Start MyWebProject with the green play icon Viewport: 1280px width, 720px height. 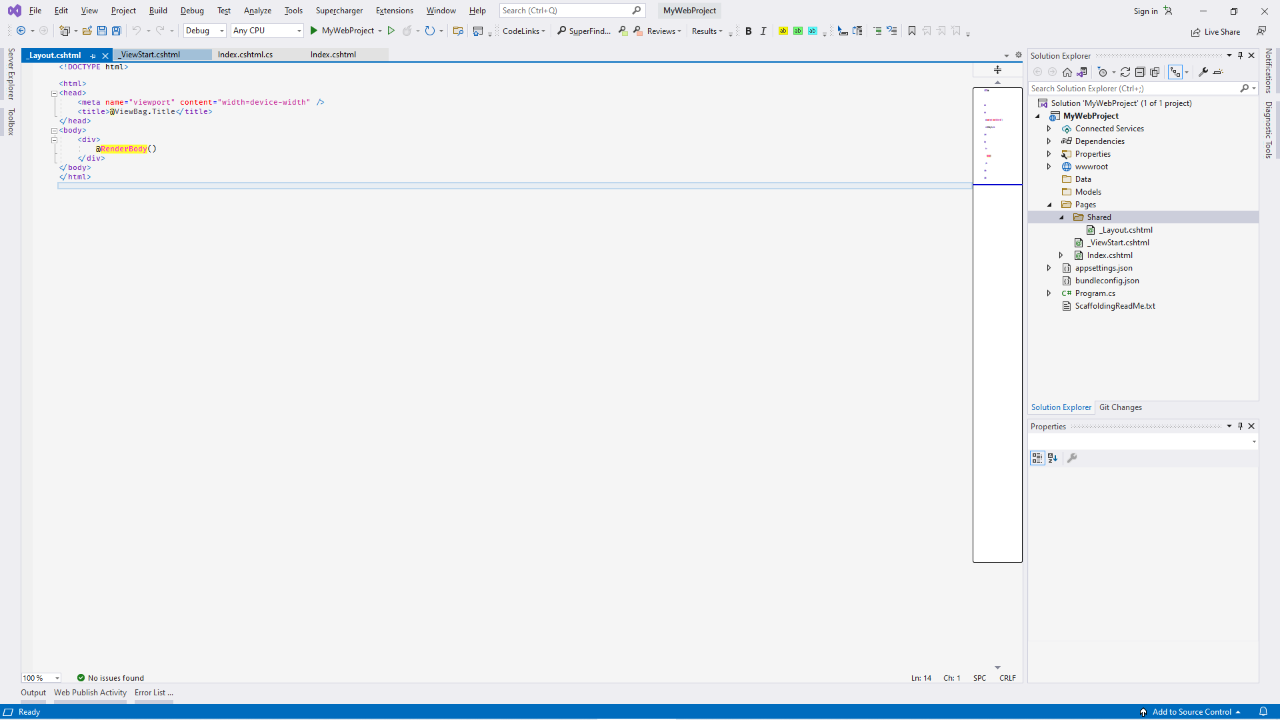click(313, 31)
